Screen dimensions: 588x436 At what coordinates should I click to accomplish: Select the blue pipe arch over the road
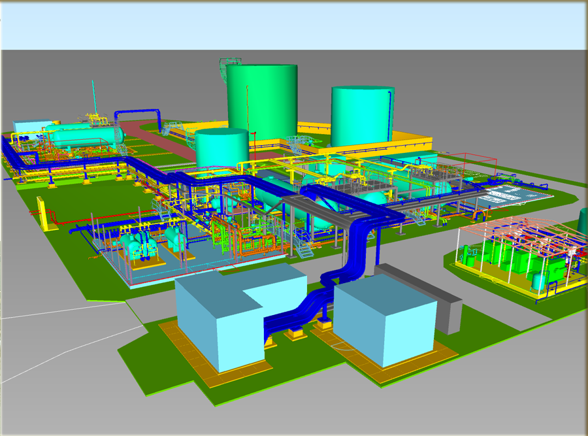[x=138, y=120]
